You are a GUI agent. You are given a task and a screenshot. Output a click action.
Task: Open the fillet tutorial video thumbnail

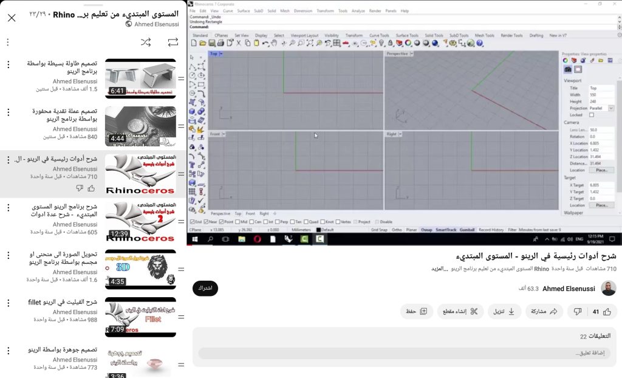click(141, 317)
